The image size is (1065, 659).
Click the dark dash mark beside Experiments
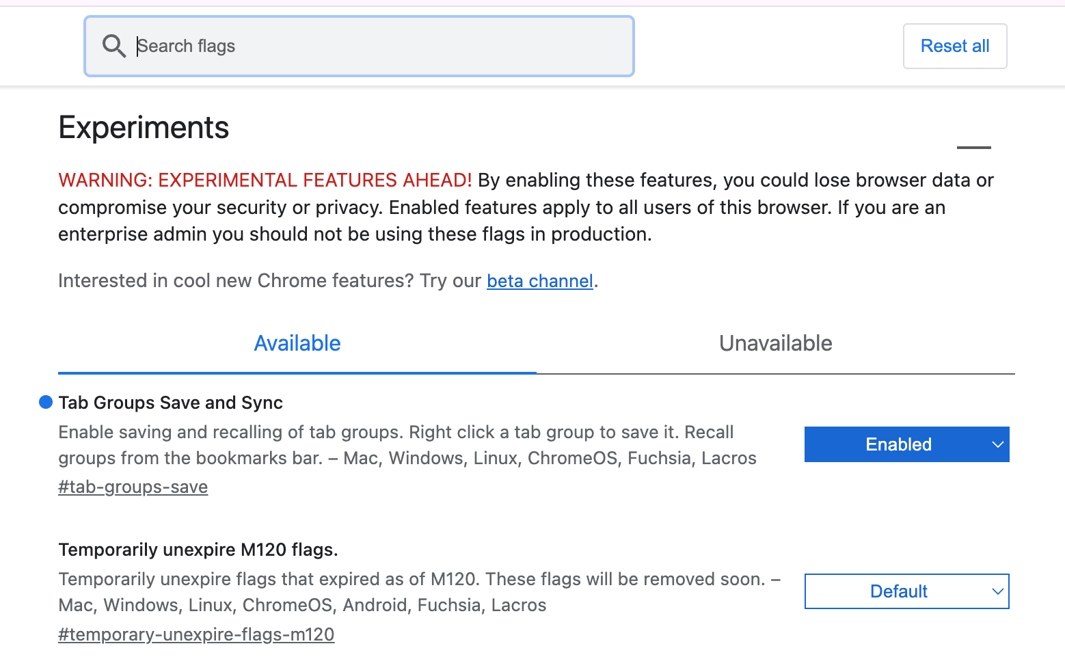click(973, 147)
